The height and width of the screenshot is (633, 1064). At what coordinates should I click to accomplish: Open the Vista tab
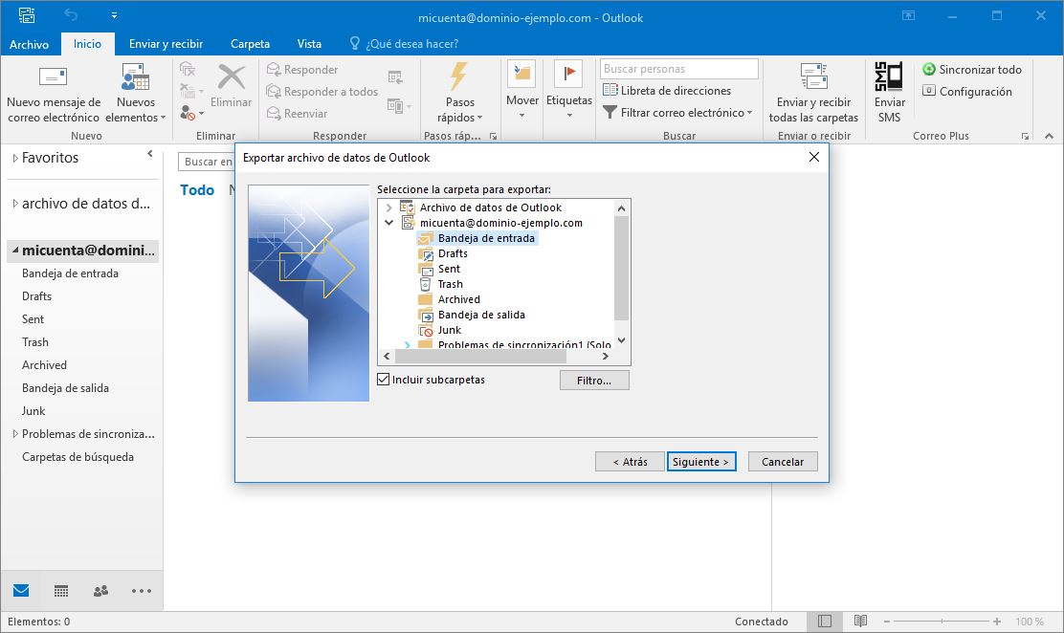(309, 44)
